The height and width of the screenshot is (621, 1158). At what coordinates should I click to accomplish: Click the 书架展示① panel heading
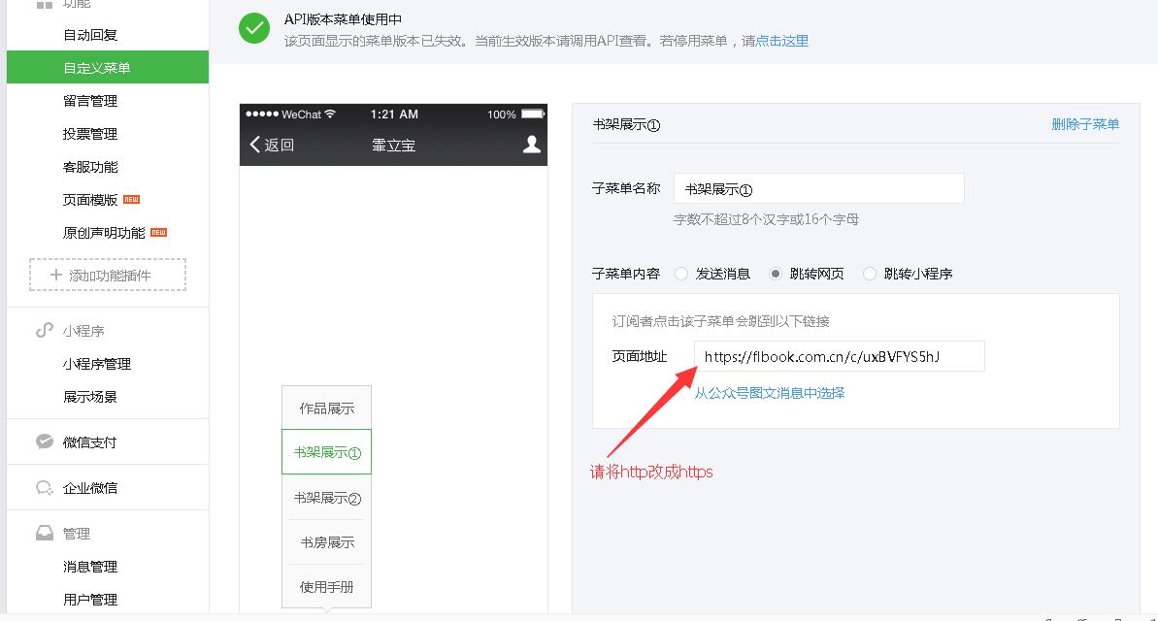[626, 125]
